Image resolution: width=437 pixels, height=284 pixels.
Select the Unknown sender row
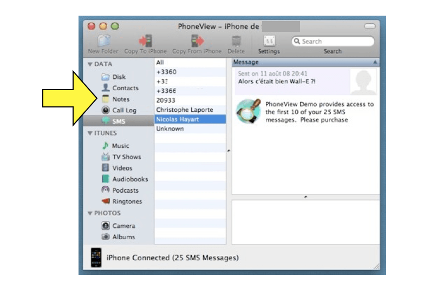pyautogui.click(x=190, y=129)
